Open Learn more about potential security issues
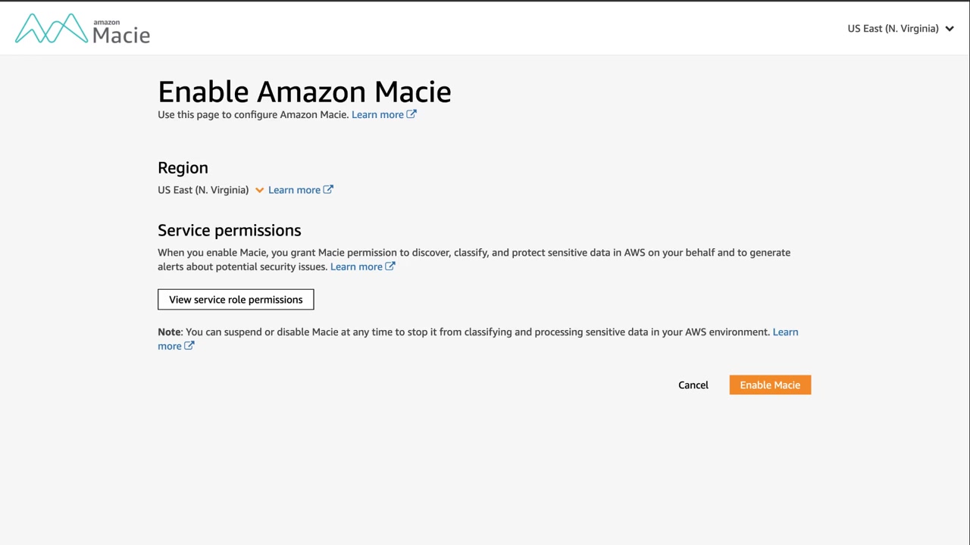Screen dimensions: 970x545 356,266
